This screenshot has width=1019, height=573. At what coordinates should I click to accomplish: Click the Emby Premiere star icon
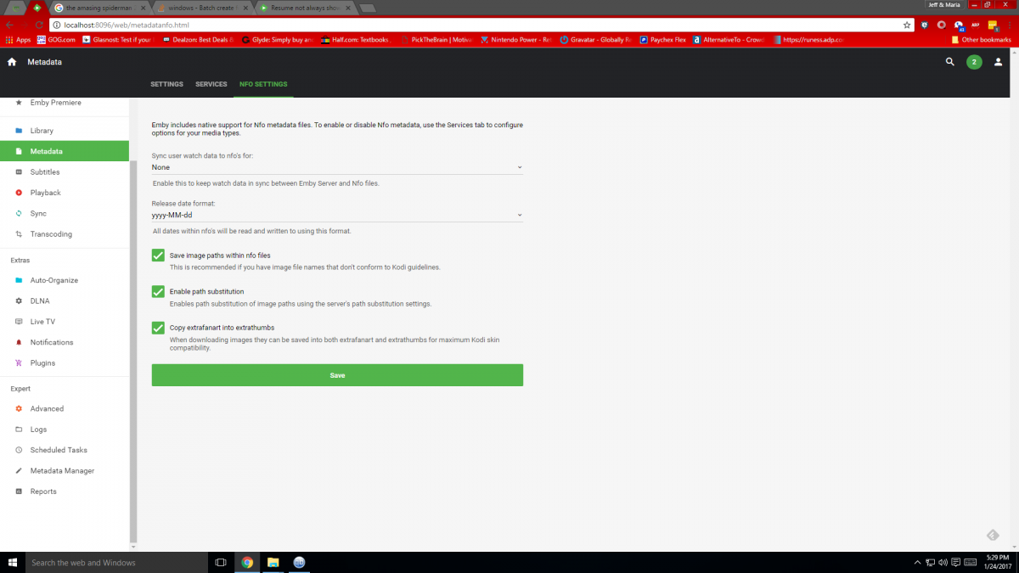click(x=19, y=103)
